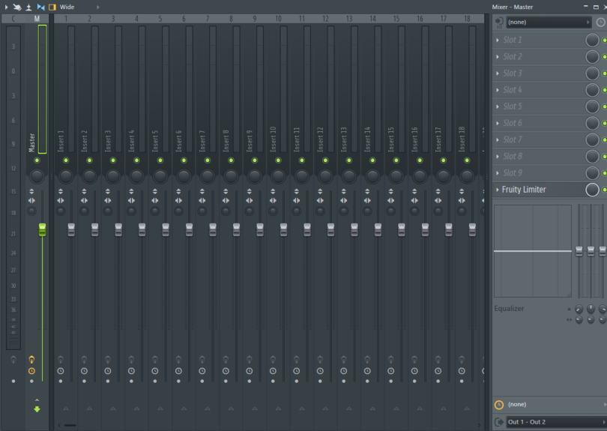607x431 pixels.
Task: Click the blue stereo separation toolbar icon
Action: click(40, 7)
